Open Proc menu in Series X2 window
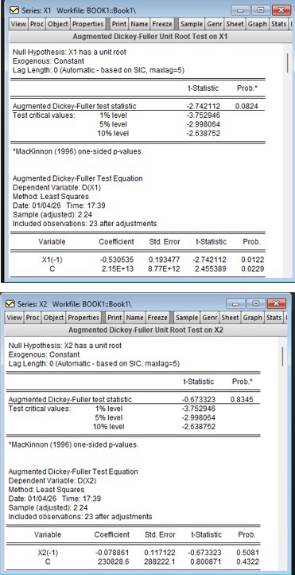This screenshot has width=295, height=575. pos(33,318)
